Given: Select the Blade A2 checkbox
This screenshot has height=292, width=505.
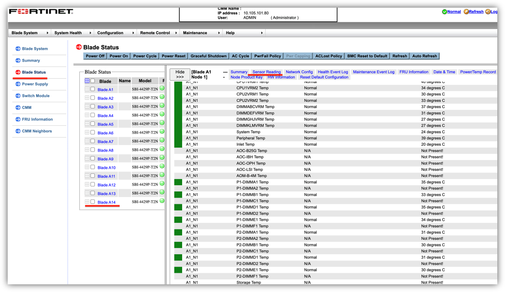Looking at the screenshot, I should 93,98.
